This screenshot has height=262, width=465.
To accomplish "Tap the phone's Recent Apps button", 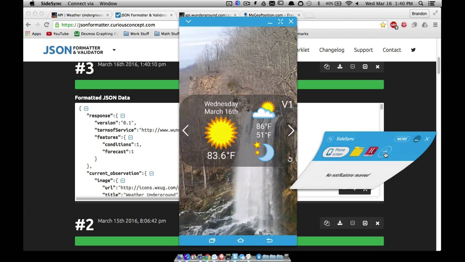I will click(x=212, y=241).
